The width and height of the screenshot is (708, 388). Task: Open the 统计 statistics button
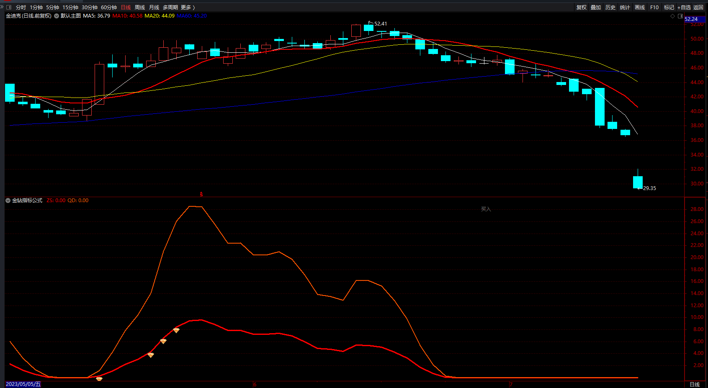click(625, 7)
